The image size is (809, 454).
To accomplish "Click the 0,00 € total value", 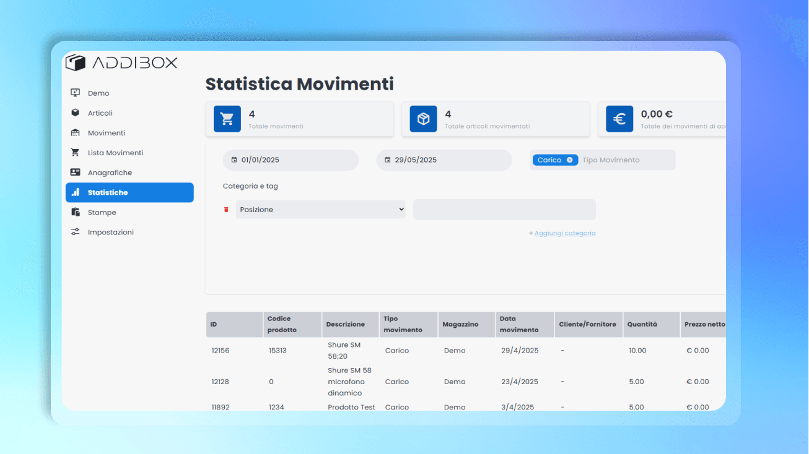I will [x=657, y=114].
